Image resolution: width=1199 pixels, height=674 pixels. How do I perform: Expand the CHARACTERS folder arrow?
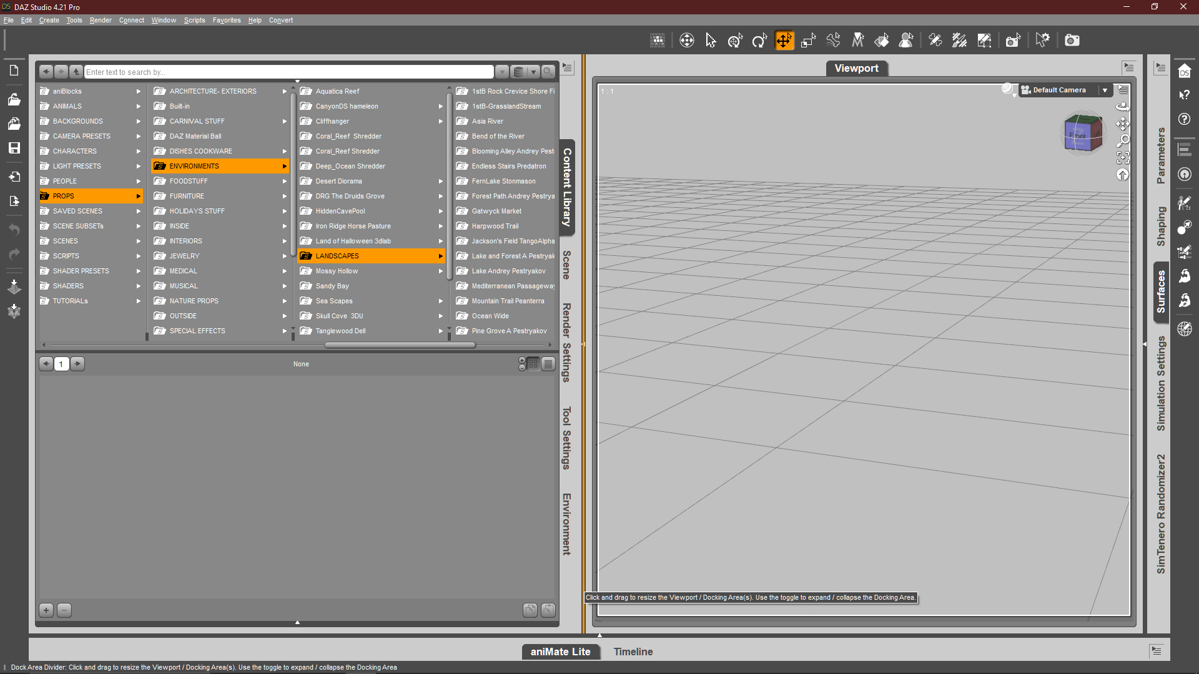(x=138, y=151)
